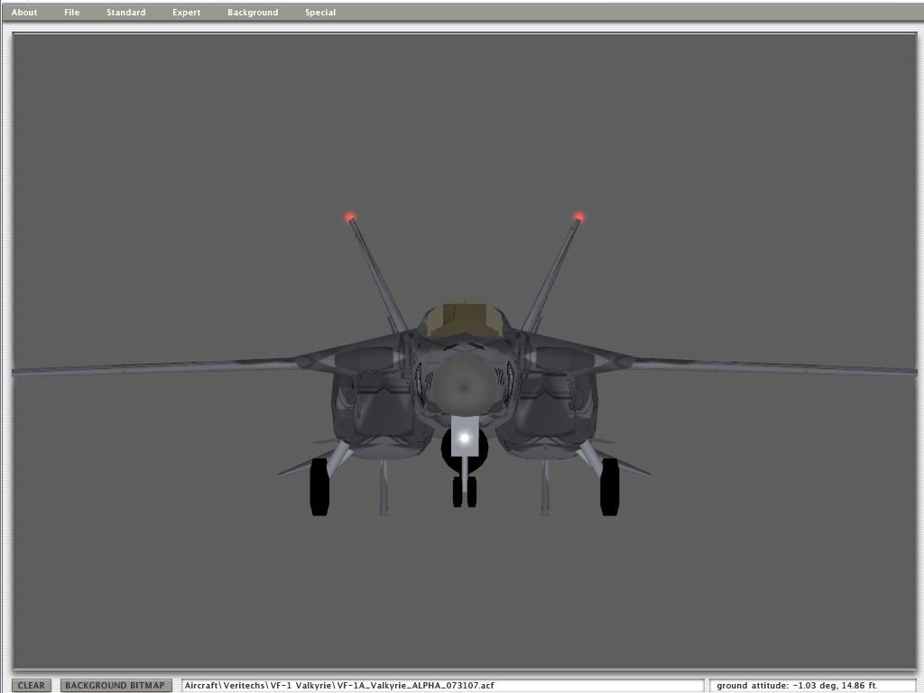Open the Expert menu
This screenshot has height=693, width=924.
(186, 13)
